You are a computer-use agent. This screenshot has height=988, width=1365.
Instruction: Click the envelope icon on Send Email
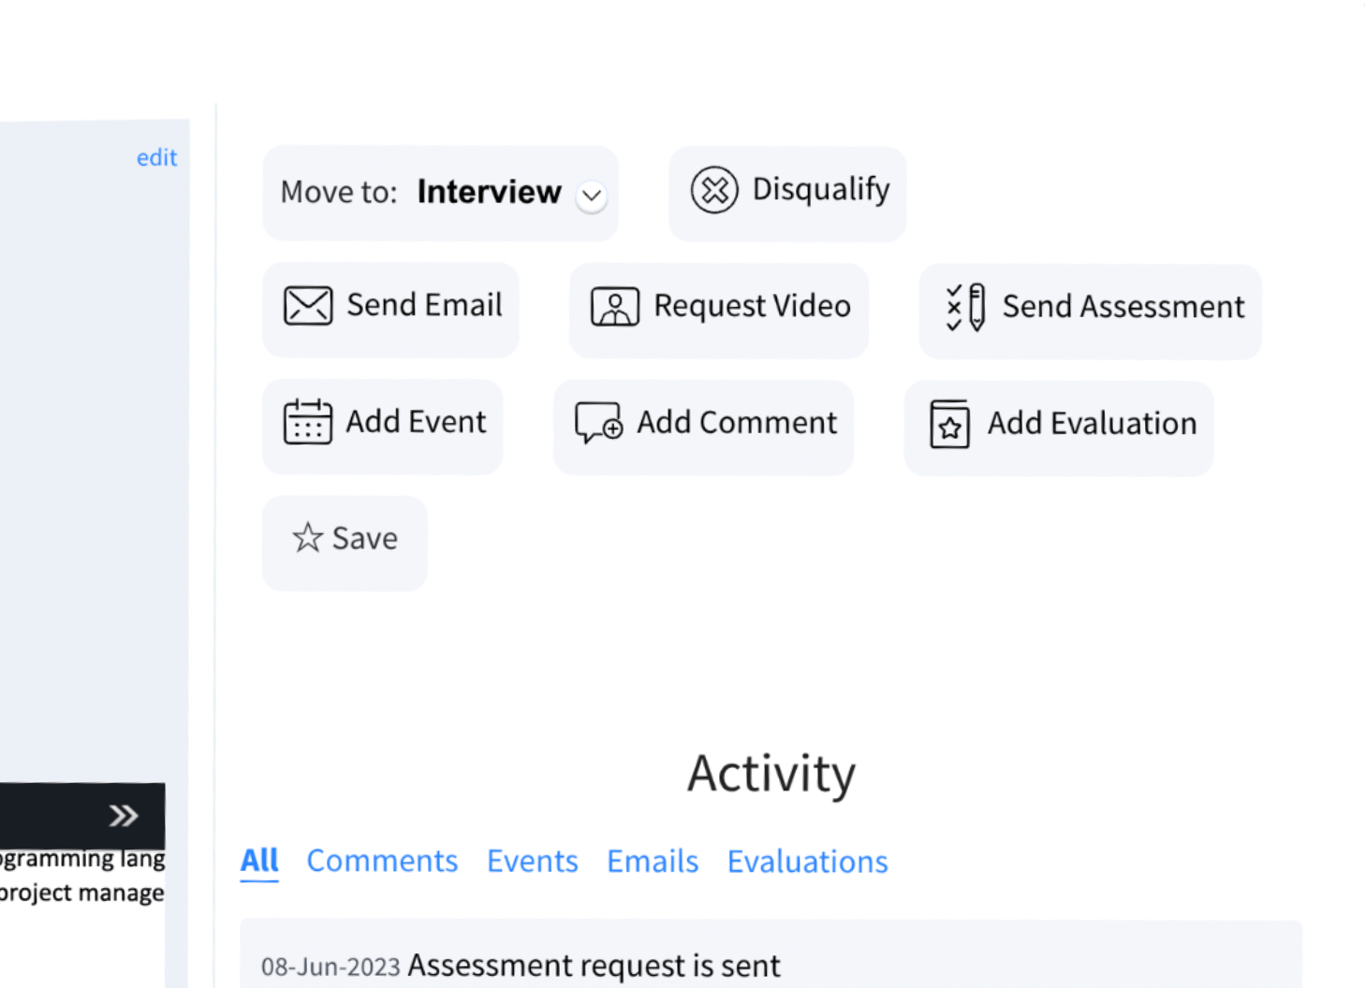pyautogui.click(x=306, y=305)
